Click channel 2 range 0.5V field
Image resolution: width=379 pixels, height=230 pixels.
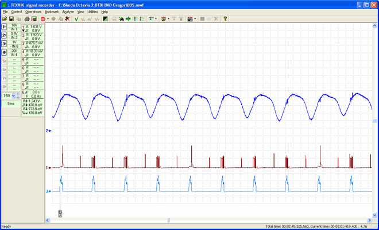(14, 34)
